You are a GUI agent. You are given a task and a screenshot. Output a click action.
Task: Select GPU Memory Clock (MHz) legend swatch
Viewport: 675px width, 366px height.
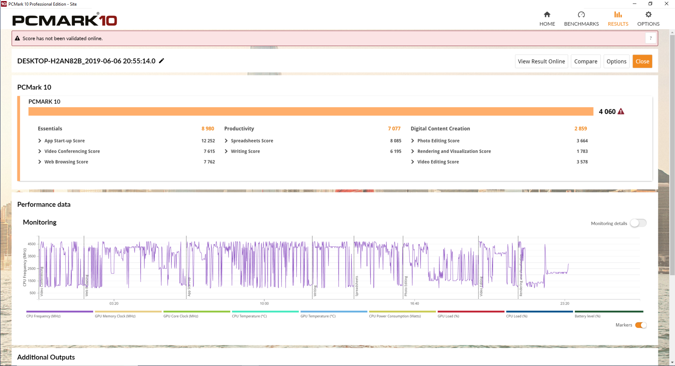tap(128, 312)
